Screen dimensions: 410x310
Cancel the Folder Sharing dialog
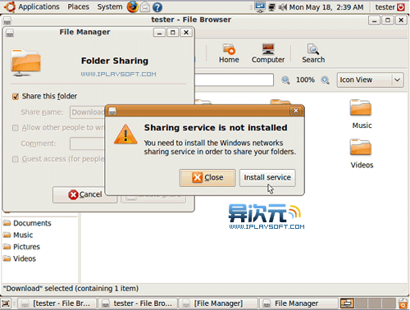84,194
